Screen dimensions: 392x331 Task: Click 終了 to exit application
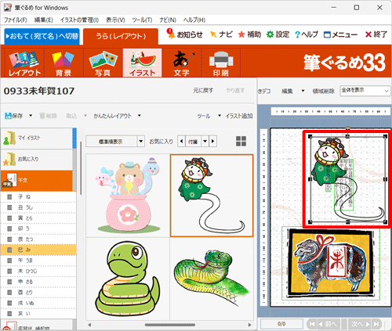376,34
